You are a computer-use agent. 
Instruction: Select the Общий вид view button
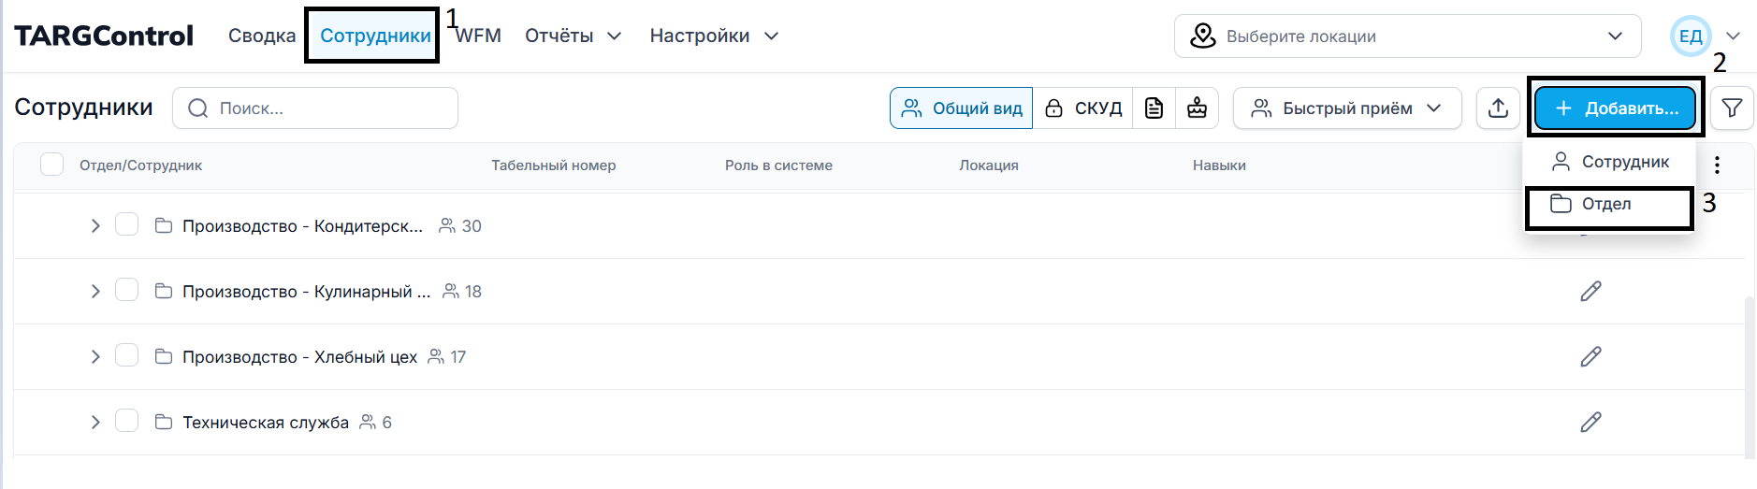[961, 108]
